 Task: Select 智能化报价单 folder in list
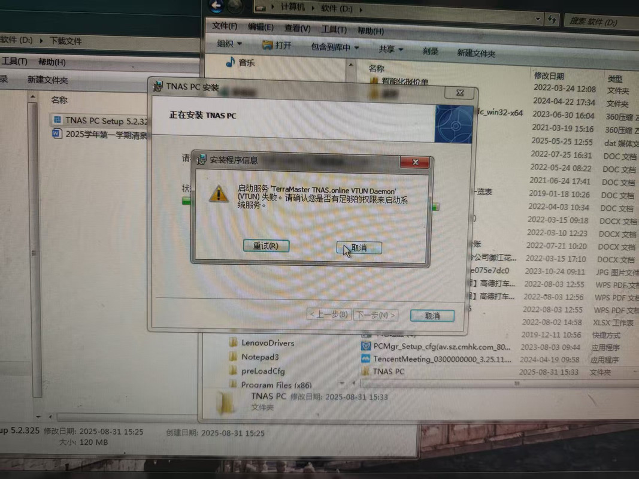pyautogui.click(x=399, y=81)
